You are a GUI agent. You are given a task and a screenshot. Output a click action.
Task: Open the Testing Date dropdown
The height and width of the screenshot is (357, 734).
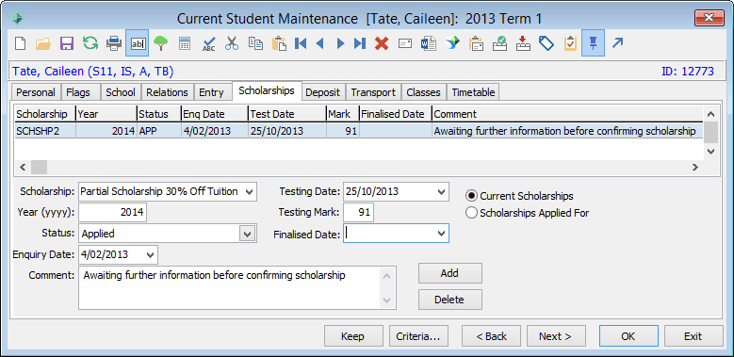(440, 191)
